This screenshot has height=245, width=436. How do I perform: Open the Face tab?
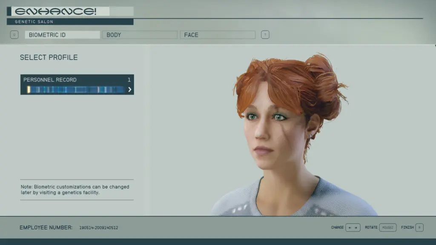pyautogui.click(x=218, y=35)
